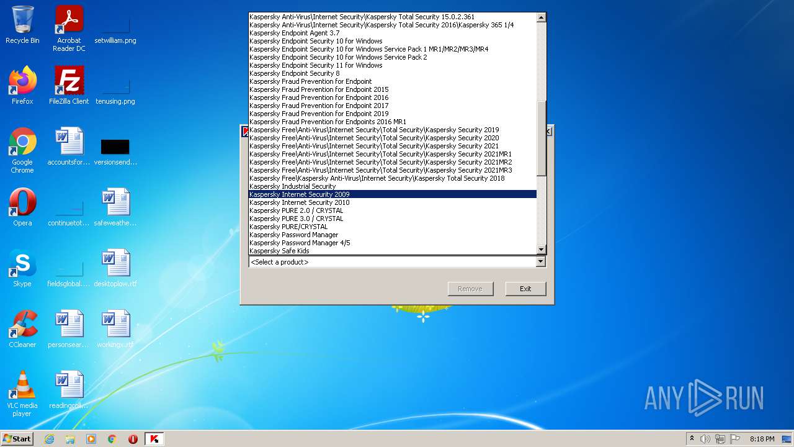Open Internet Explorer from the taskbar
The height and width of the screenshot is (447, 794).
[x=49, y=439]
